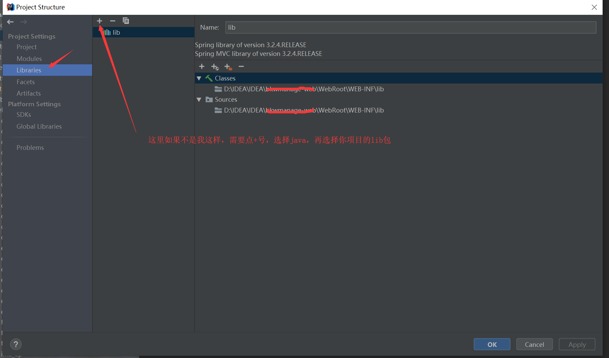
Task: Collapse the Classes node
Action: [199, 78]
